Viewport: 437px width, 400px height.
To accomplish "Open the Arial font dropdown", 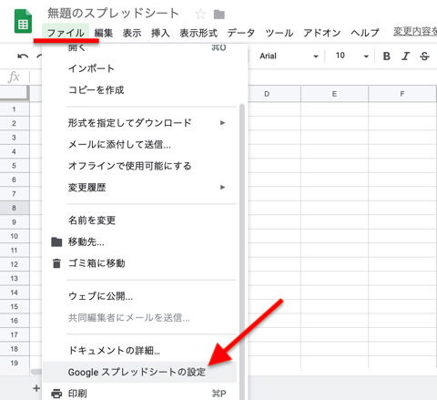I will 289,56.
